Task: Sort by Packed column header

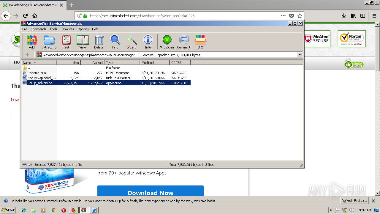Action: 92,62
